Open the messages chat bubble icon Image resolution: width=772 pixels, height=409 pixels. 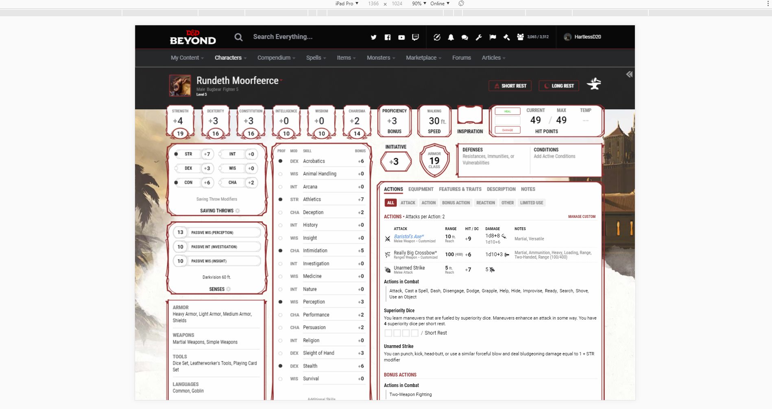[465, 37]
